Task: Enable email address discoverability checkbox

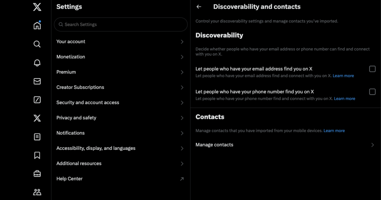Action: click(372, 69)
